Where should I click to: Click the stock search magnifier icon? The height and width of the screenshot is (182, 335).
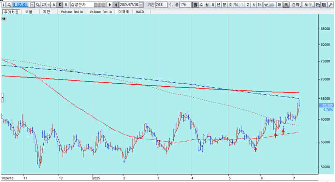coord(38,5)
